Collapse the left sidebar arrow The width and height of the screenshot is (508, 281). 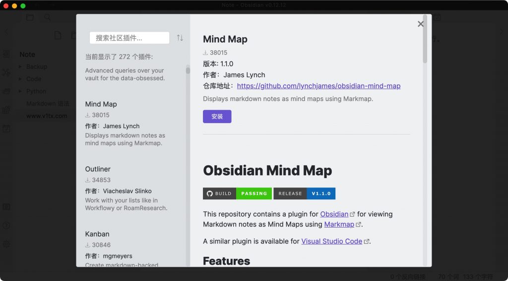click(x=6, y=32)
